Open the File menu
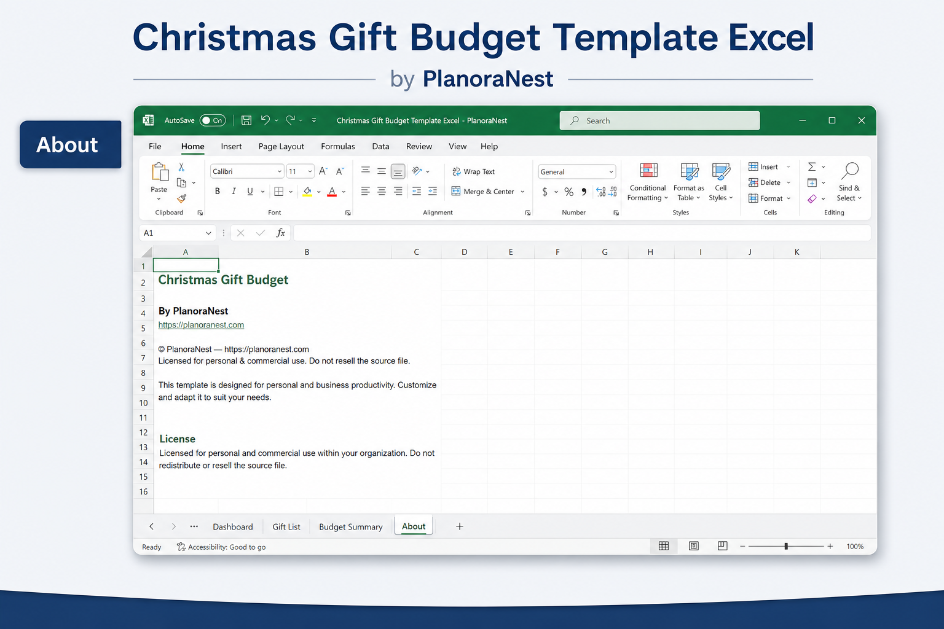 [x=155, y=146]
